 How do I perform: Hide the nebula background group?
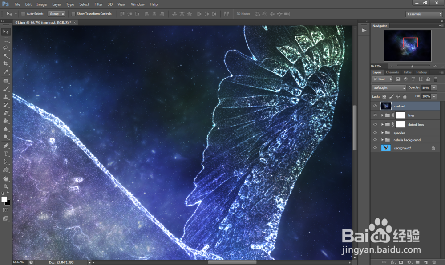click(x=375, y=140)
